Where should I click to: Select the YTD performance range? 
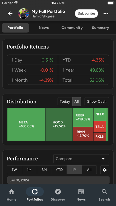click(x=59, y=170)
